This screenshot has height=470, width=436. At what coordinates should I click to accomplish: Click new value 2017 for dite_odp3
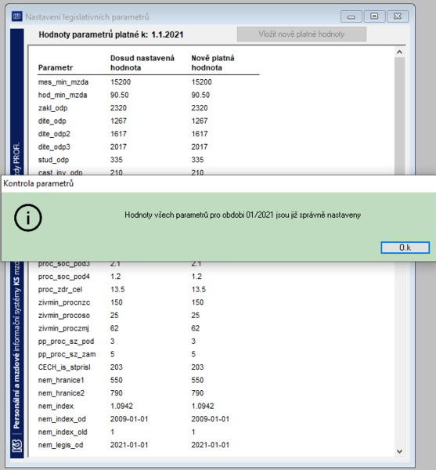200,147
